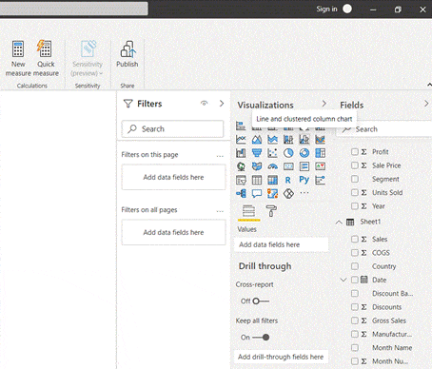Click Sign in at top
This screenshot has width=432, height=369.
pos(326,9)
